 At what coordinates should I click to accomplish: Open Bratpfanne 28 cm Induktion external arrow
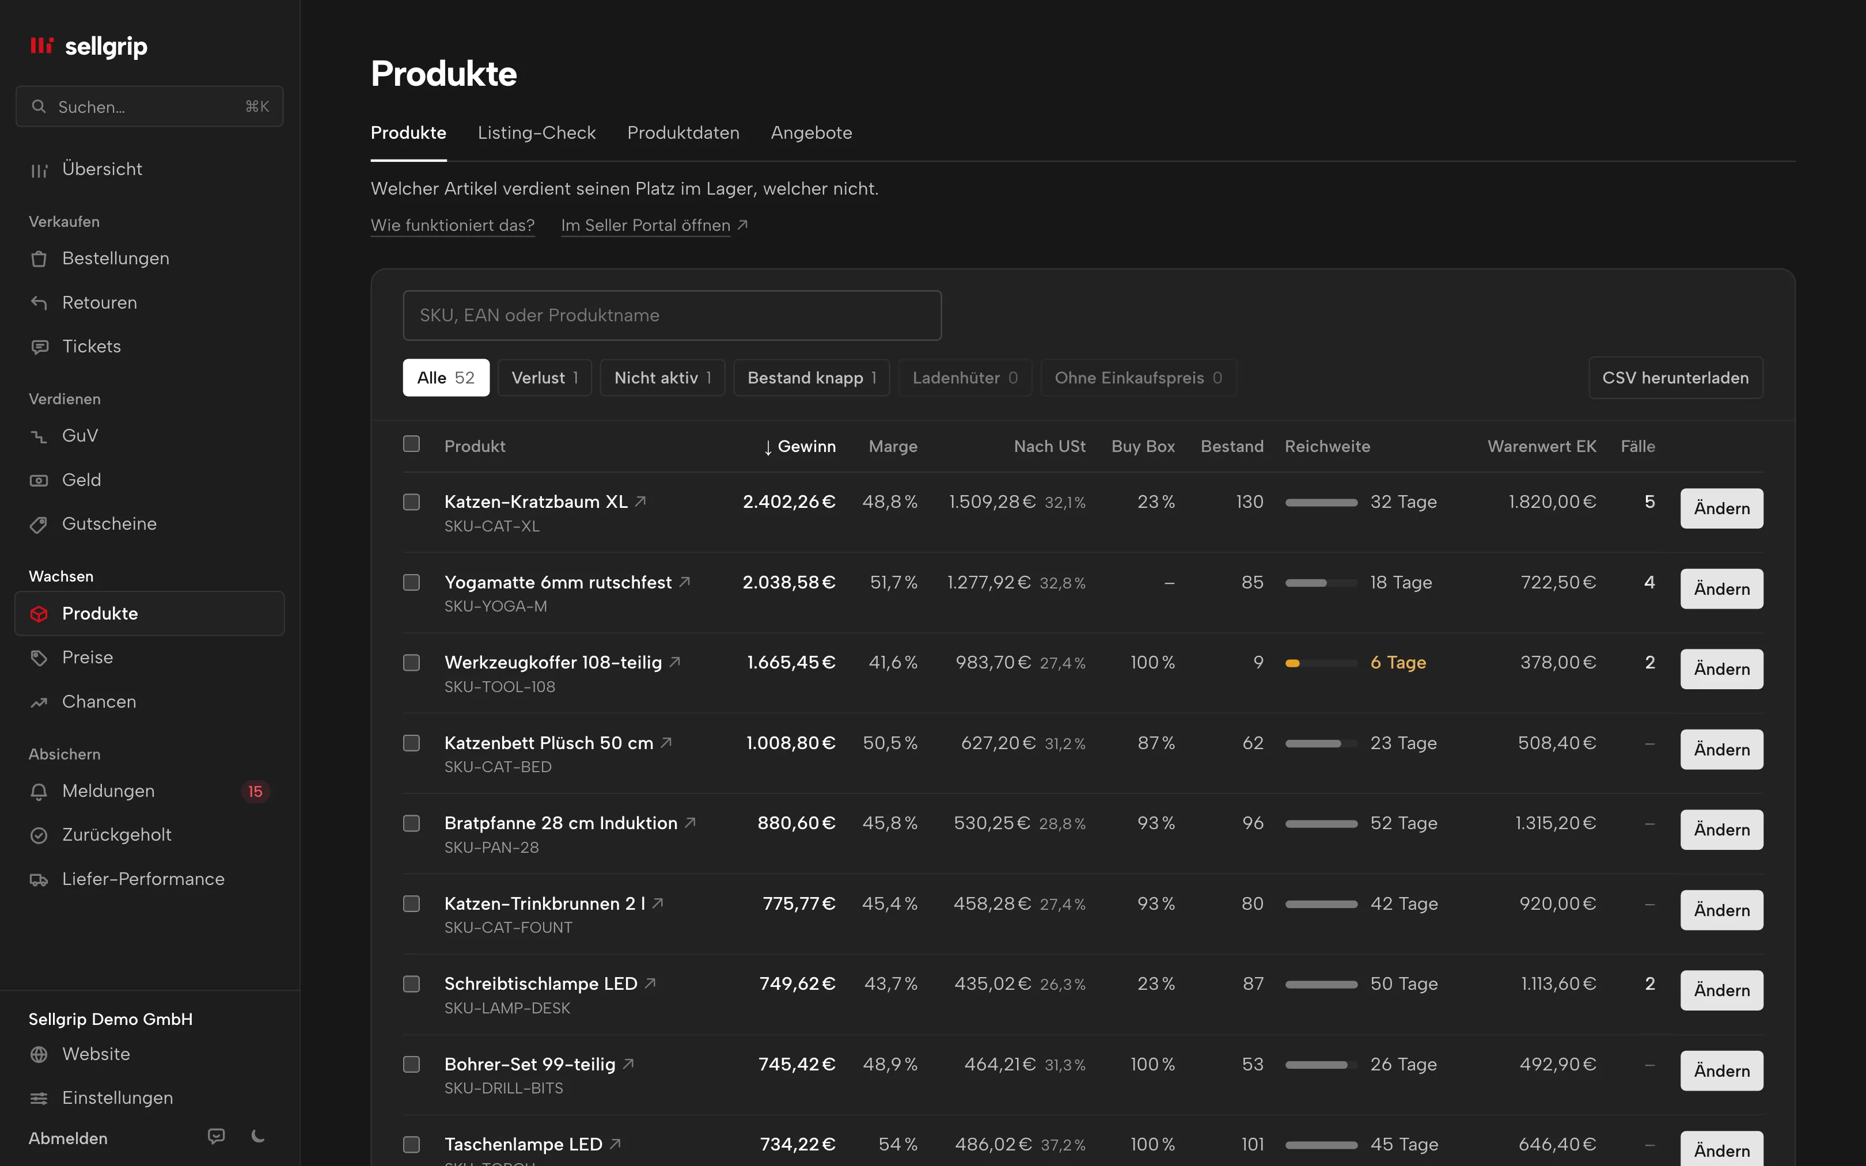(690, 822)
